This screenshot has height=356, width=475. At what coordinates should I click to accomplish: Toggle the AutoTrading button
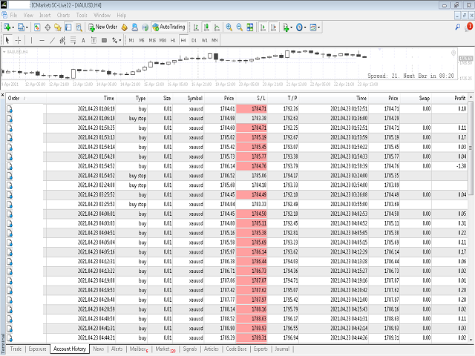pos(168,27)
